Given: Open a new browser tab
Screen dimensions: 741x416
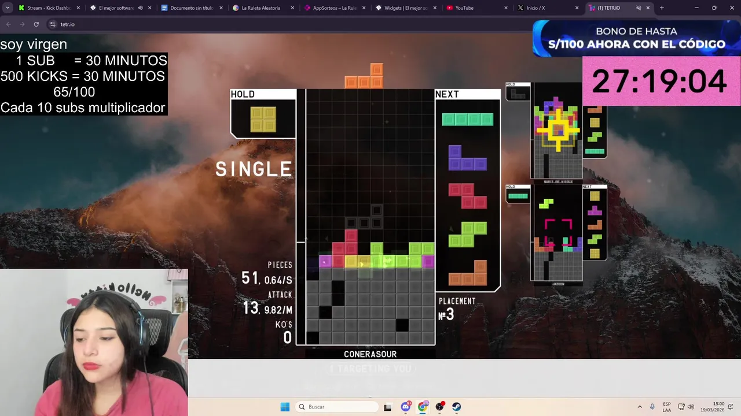Looking at the screenshot, I should pos(662,8).
